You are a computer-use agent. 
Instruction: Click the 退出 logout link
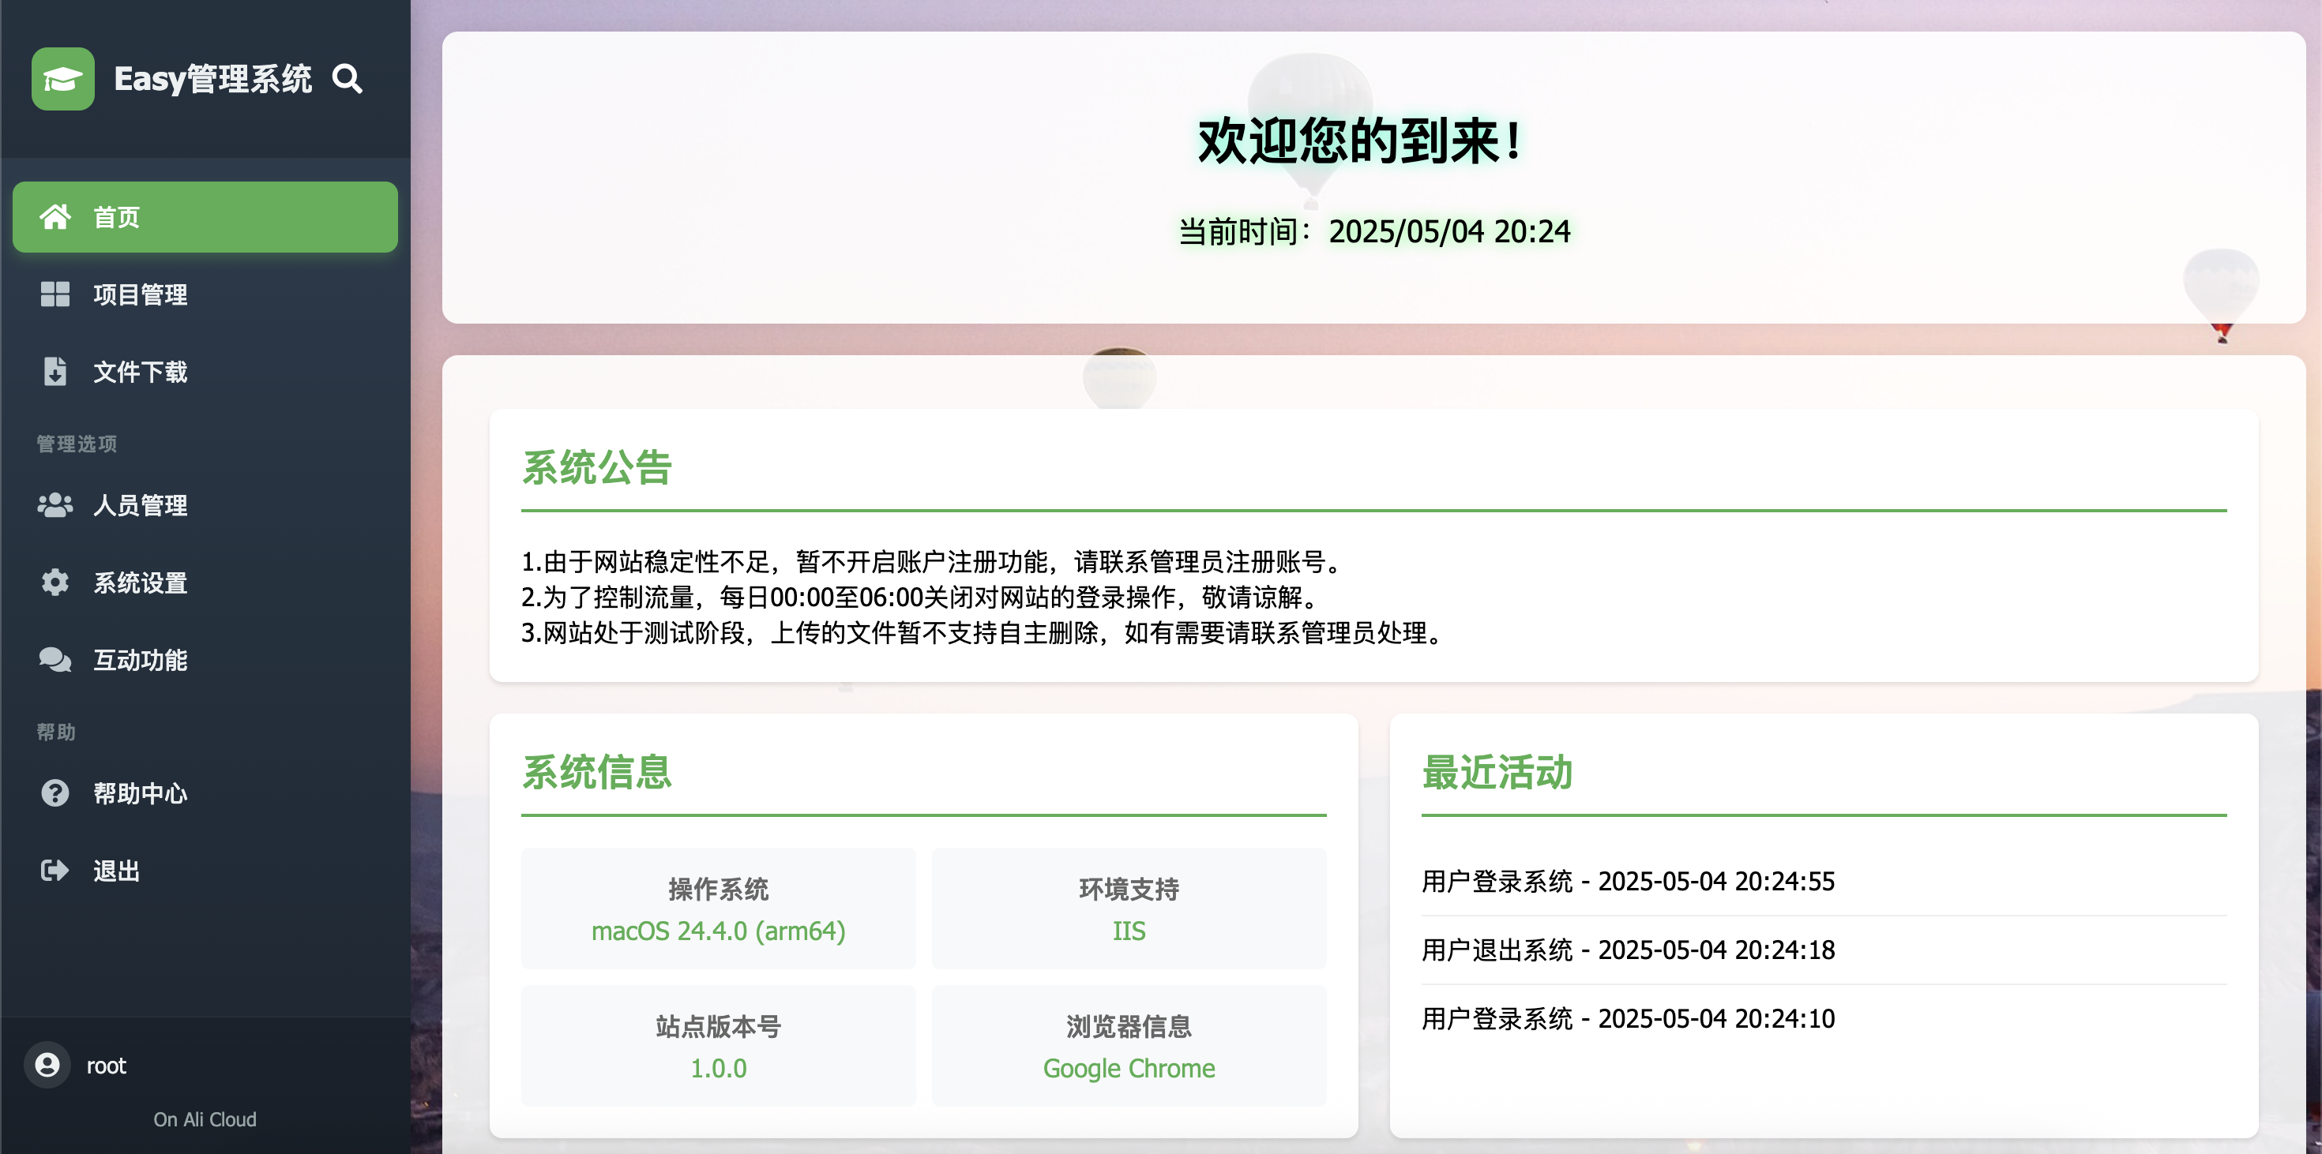coord(117,870)
